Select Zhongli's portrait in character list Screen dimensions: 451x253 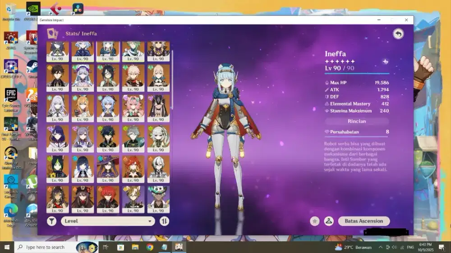click(58, 77)
